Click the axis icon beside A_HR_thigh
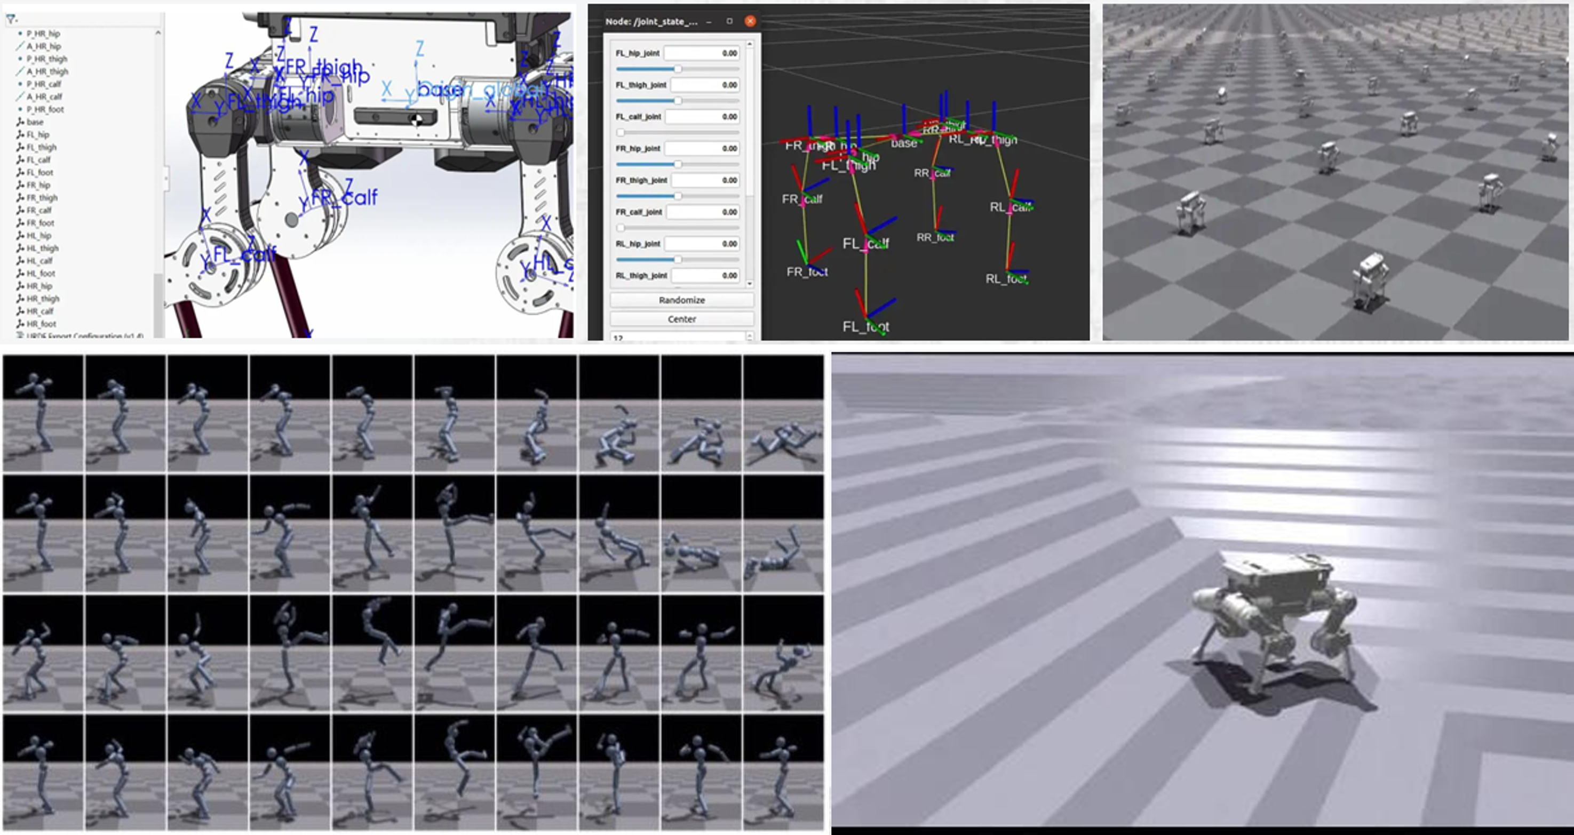This screenshot has width=1574, height=835. coord(20,71)
